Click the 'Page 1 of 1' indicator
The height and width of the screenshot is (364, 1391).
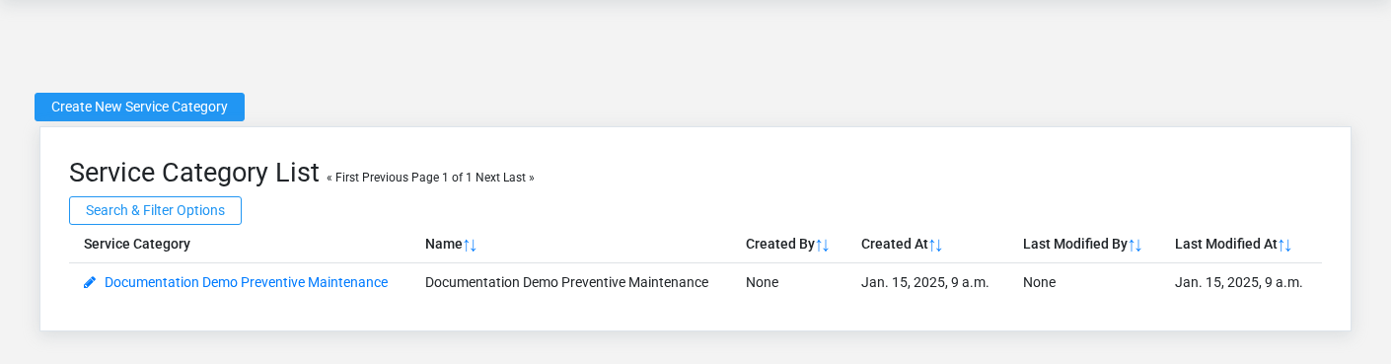coord(442,178)
